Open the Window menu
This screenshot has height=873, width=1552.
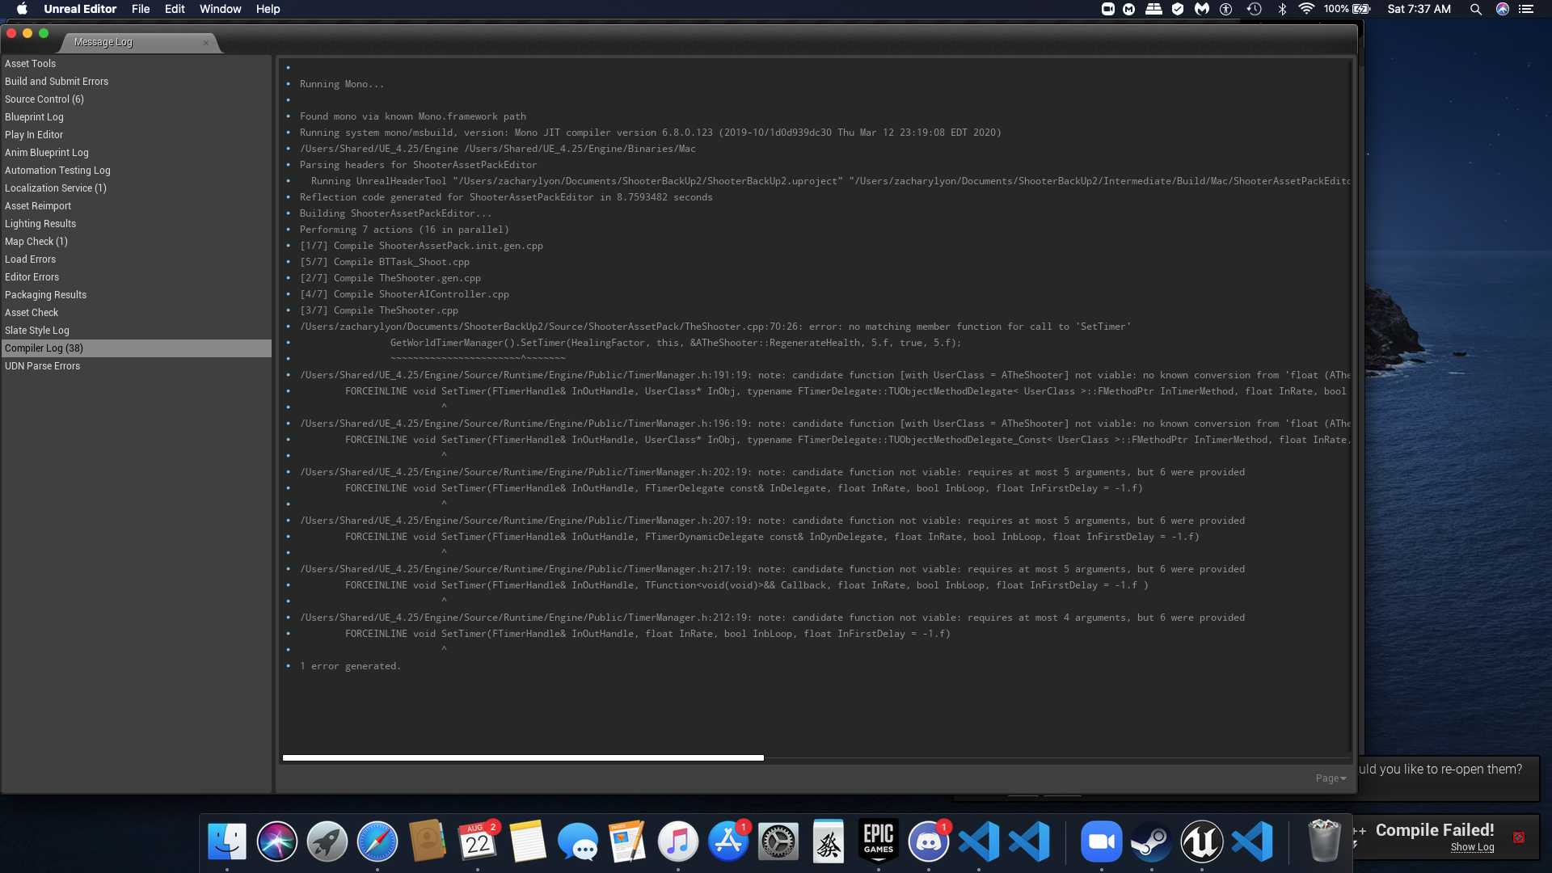(x=220, y=9)
